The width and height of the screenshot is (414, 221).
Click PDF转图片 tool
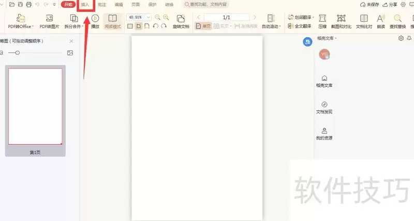coord(49,21)
